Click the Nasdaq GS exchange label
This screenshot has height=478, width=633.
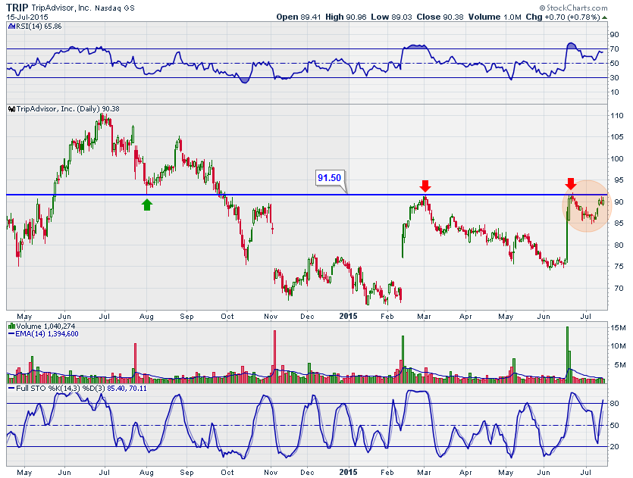pyautogui.click(x=114, y=8)
